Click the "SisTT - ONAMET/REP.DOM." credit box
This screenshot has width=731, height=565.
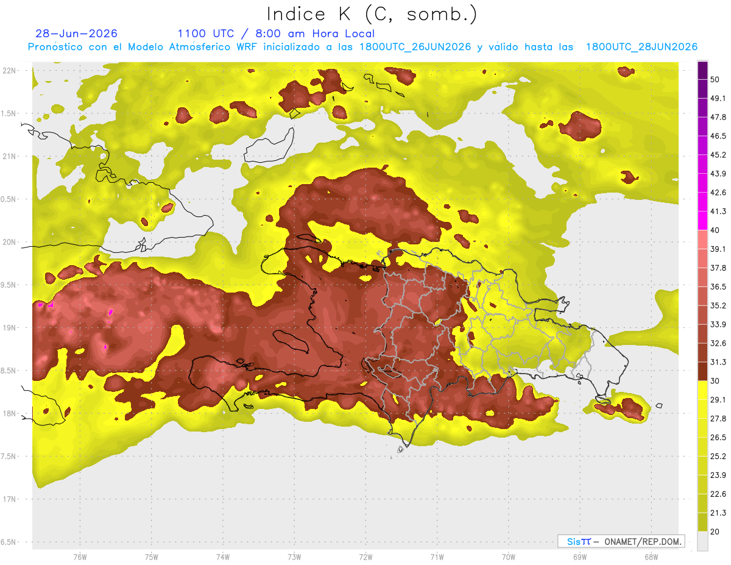tap(621, 541)
